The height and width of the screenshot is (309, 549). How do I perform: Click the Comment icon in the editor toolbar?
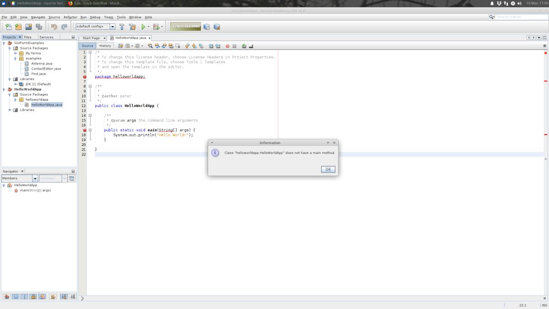point(244,46)
